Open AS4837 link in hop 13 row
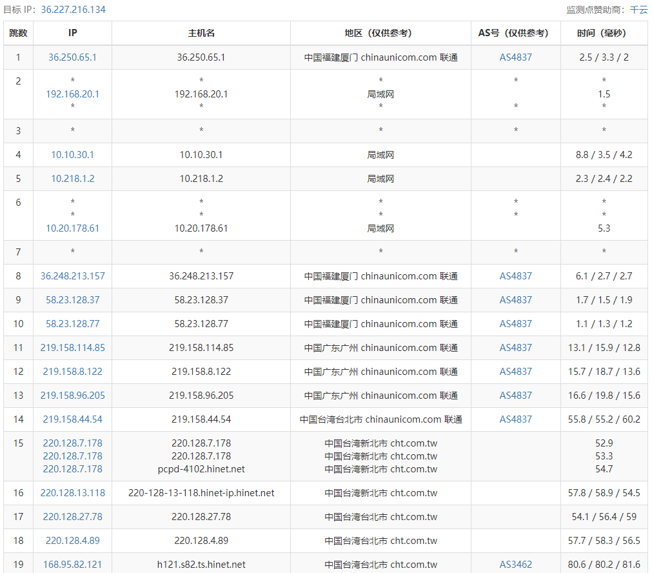The image size is (652, 573). point(516,396)
